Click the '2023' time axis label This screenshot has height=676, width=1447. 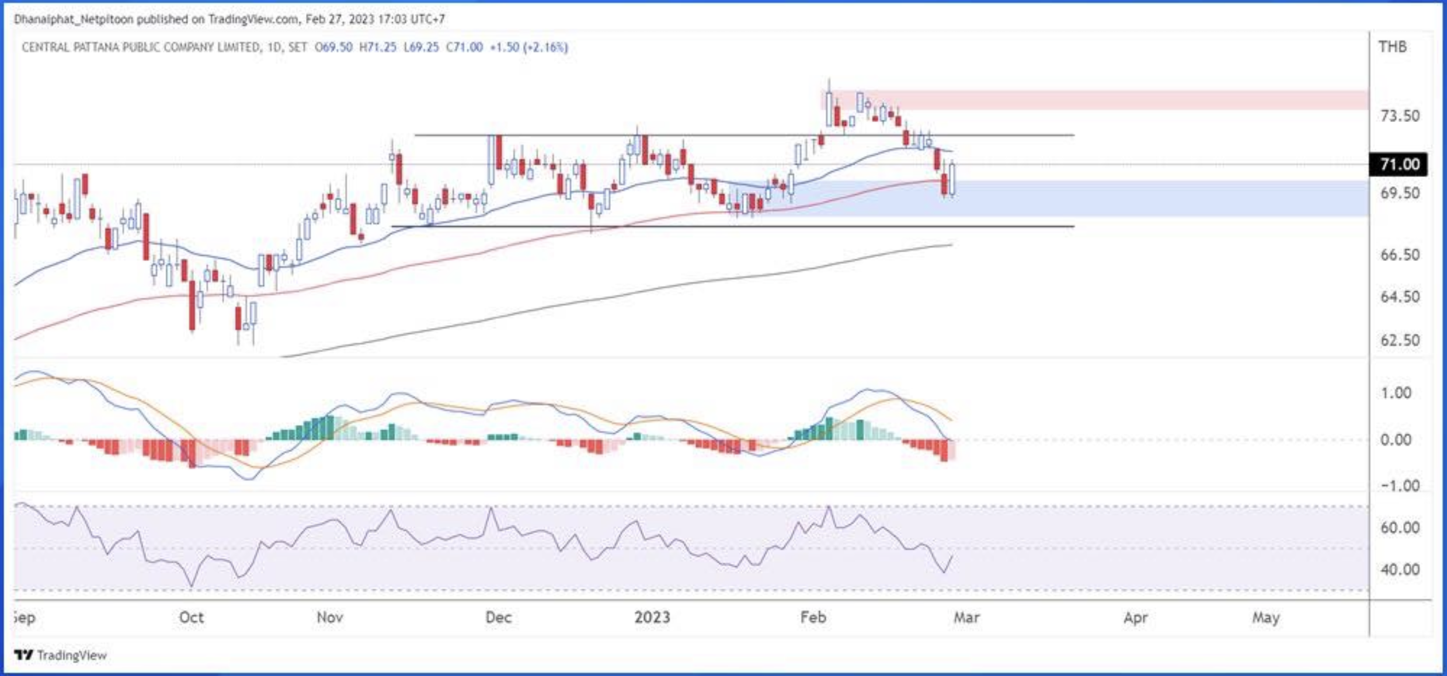click(x=652, y=617)
